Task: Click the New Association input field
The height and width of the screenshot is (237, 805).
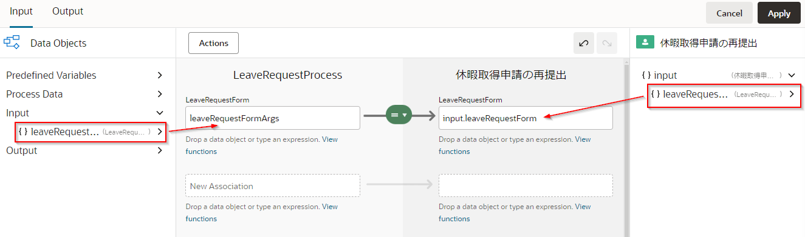Action: (273, 185)
